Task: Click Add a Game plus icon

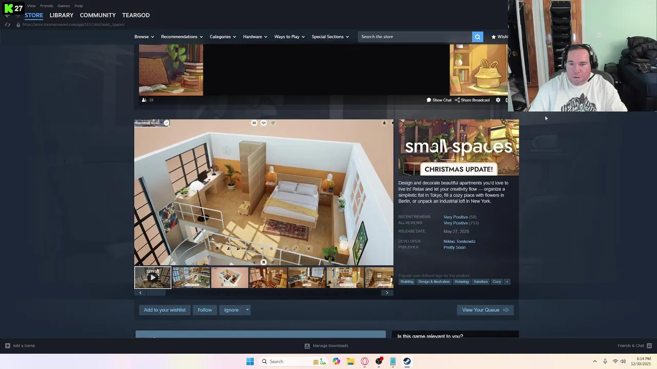Action: (x=8, y=346)
